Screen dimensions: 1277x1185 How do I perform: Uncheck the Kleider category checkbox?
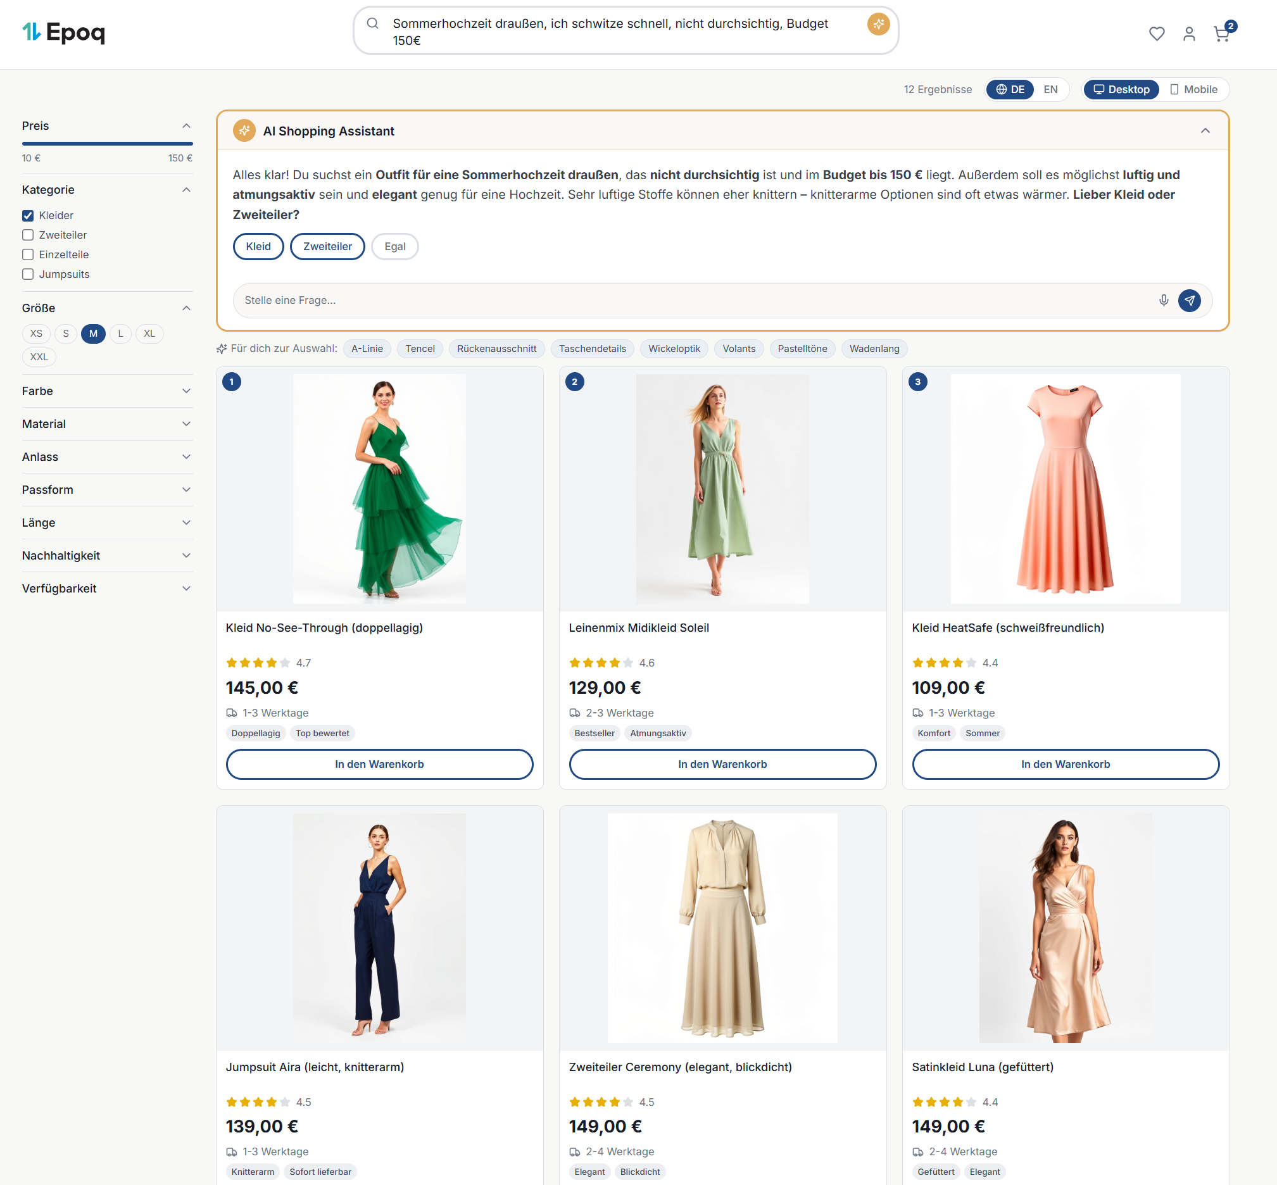[28, 215]
